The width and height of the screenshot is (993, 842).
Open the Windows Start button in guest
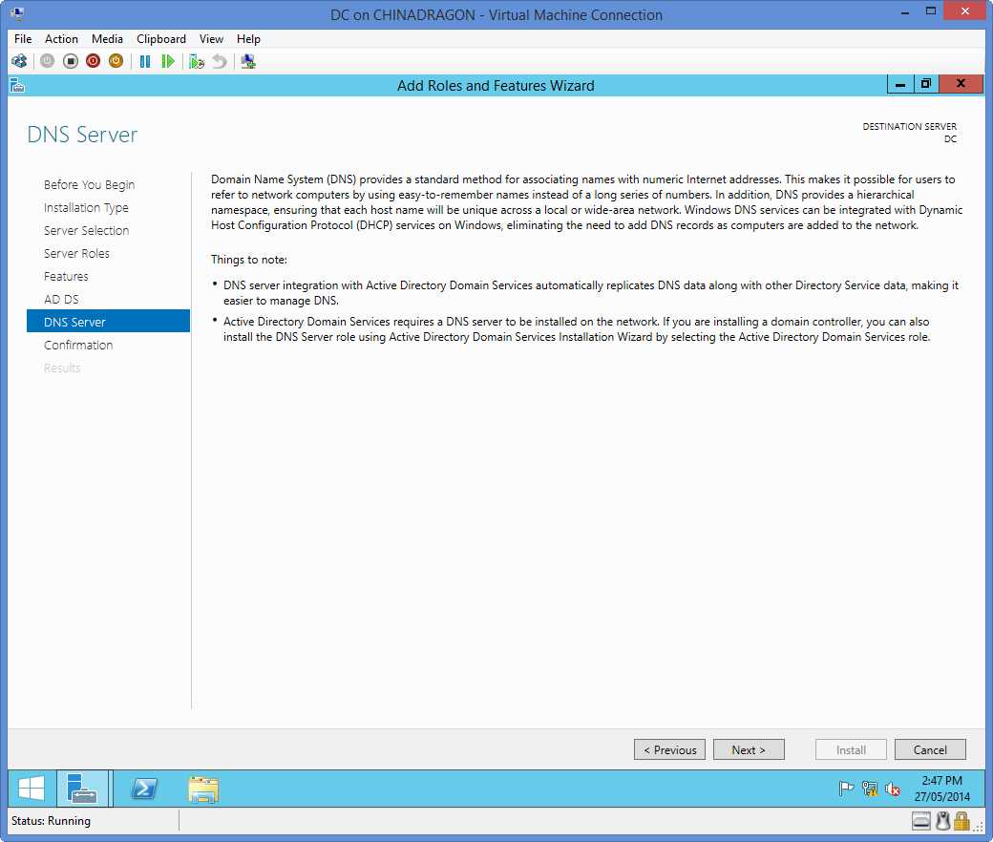pos(31,789)
